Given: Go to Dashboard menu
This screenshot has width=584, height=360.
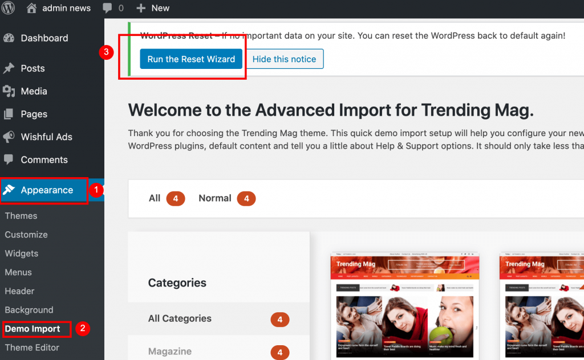Looking at the screenshot, I should coord(44,38).
